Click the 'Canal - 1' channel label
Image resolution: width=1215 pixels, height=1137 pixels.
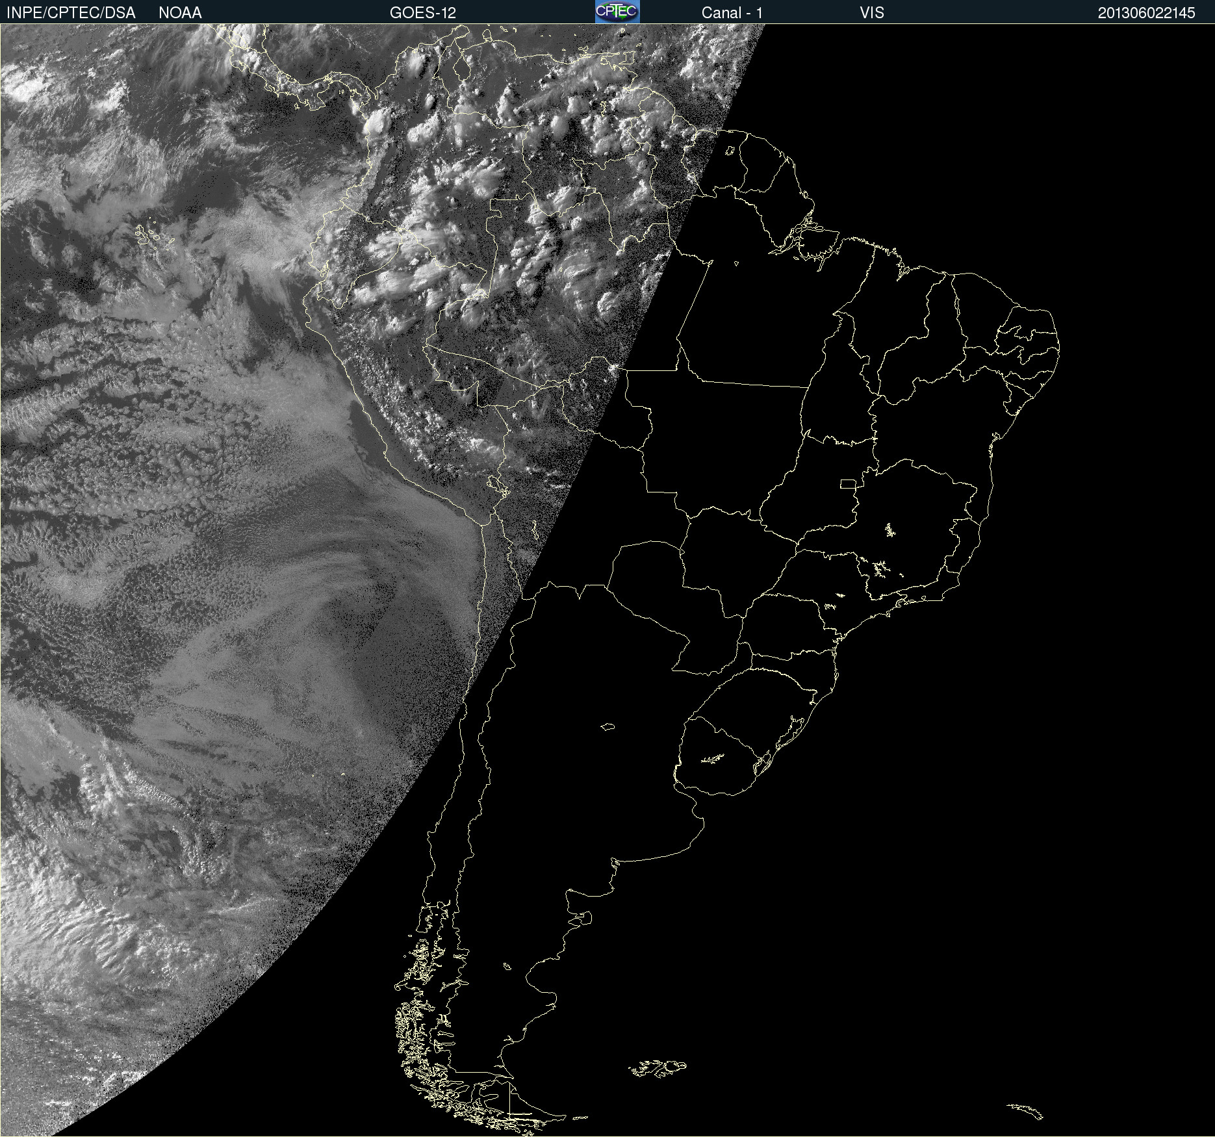click(732, 12)
